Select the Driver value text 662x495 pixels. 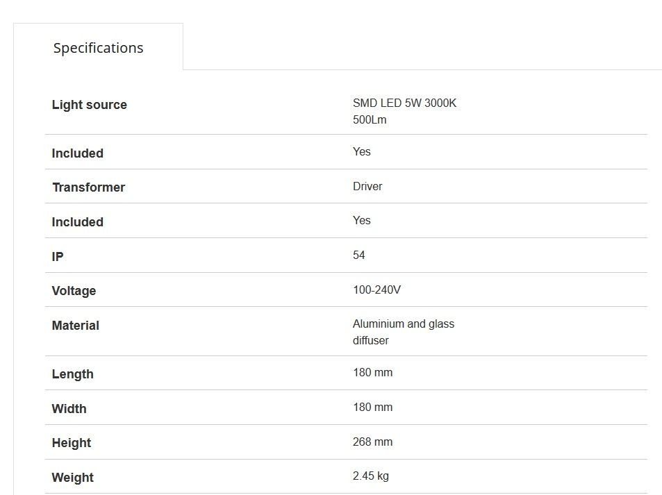click(367, 186)
